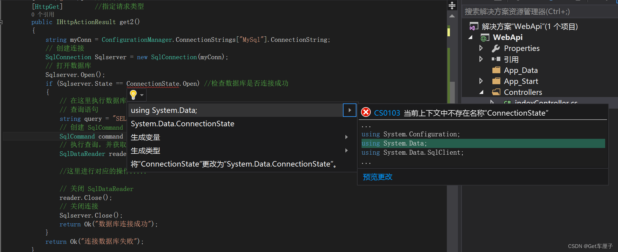Click the lightbulb quick actions icon

(133, 95)
